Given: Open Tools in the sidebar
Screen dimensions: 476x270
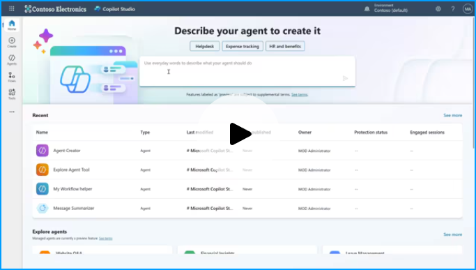Looking at the screenshot, I should point(12,94).
